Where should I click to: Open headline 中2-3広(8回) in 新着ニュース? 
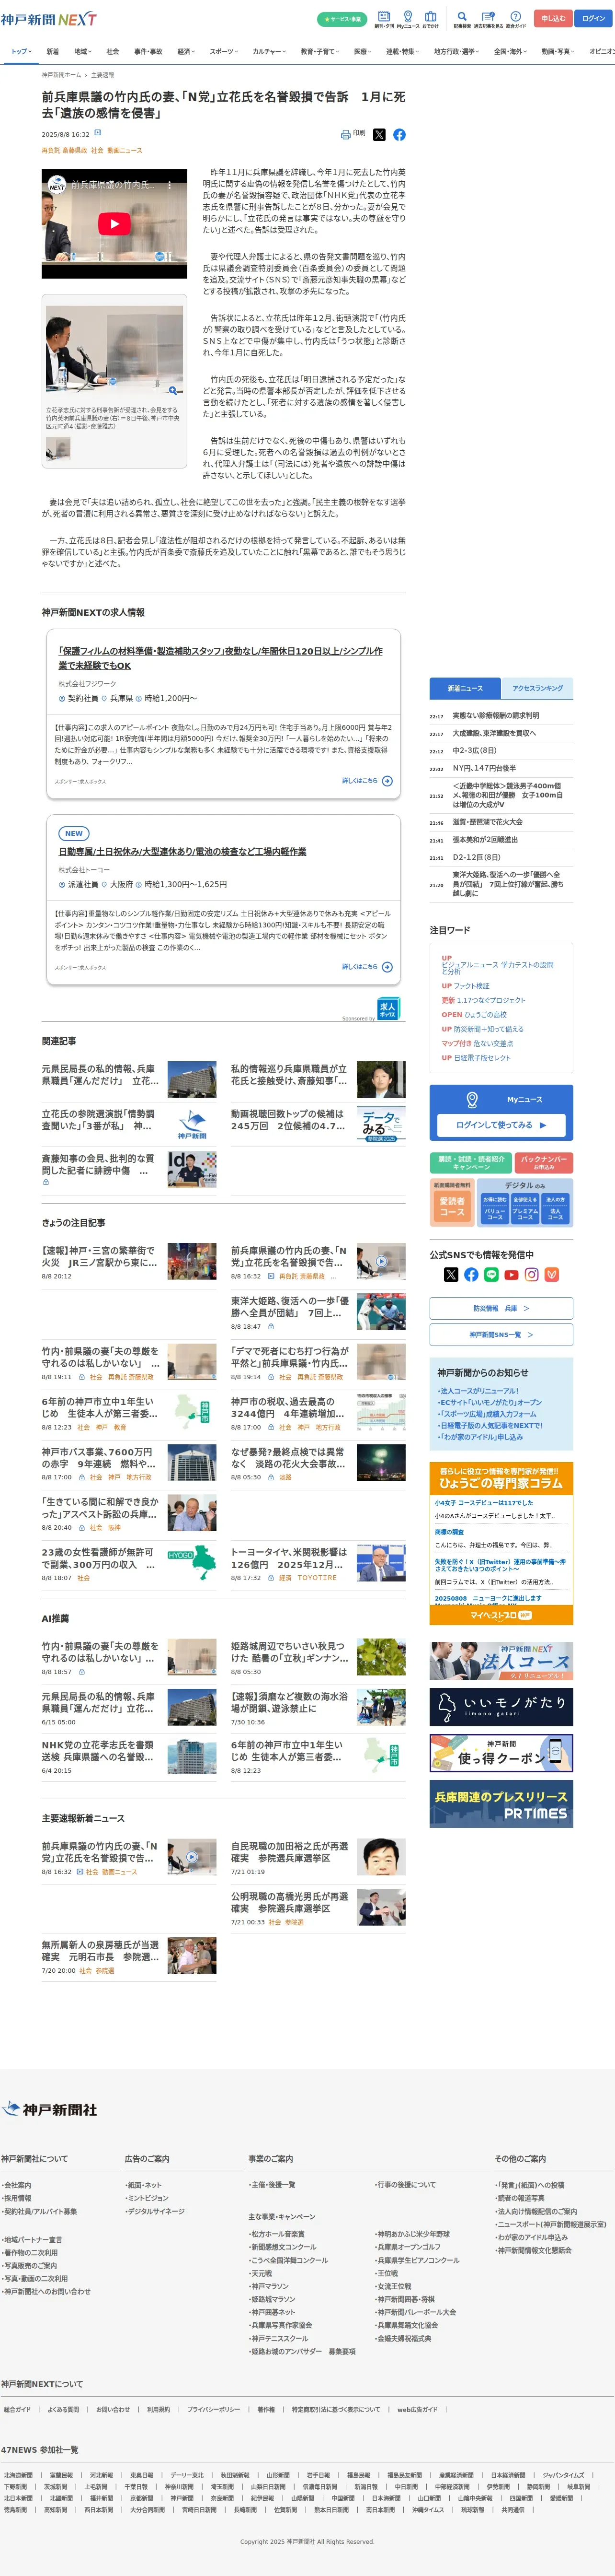tap(474, 750)
